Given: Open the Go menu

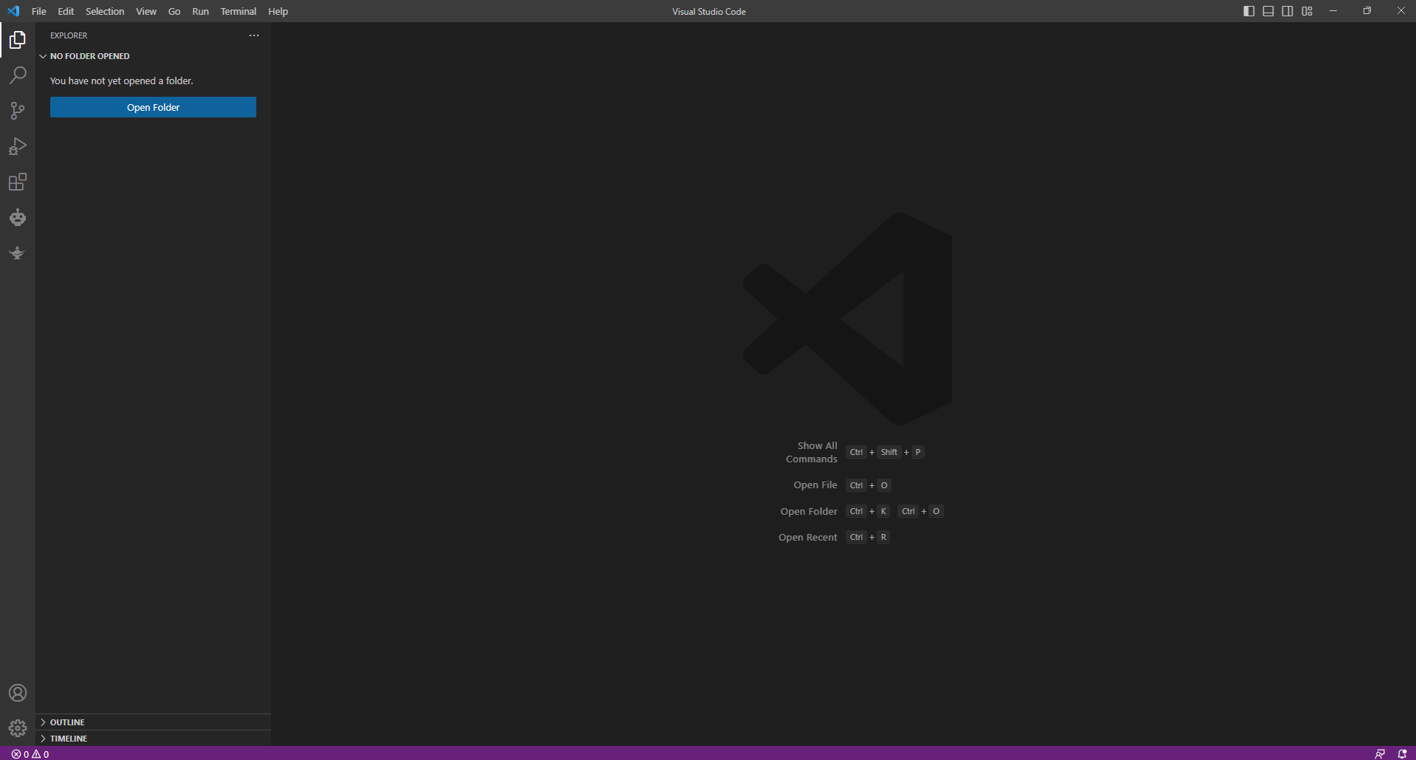Looking at the screenshot, I should 174,11.
